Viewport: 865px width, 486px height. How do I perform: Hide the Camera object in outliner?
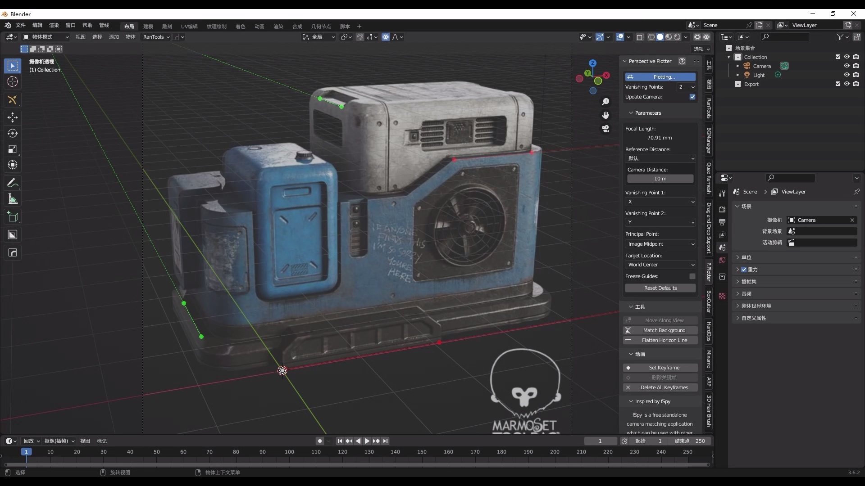tap(847, 66)
